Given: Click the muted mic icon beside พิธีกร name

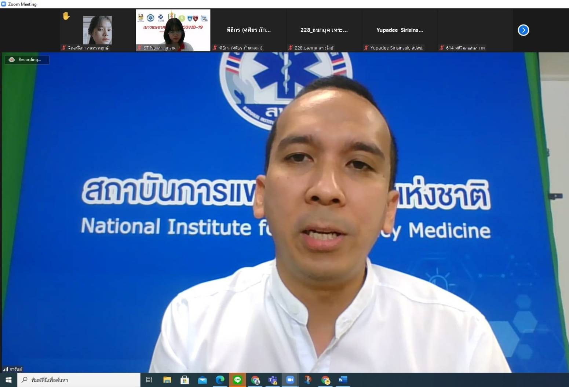Looking at the screenshot, I should pyautogui.click(x=215, y=48).
